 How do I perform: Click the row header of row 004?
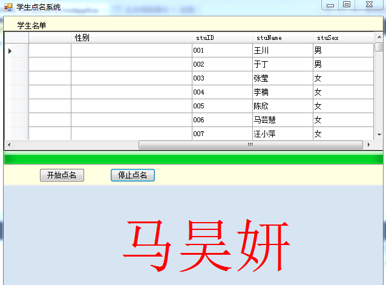16,92
